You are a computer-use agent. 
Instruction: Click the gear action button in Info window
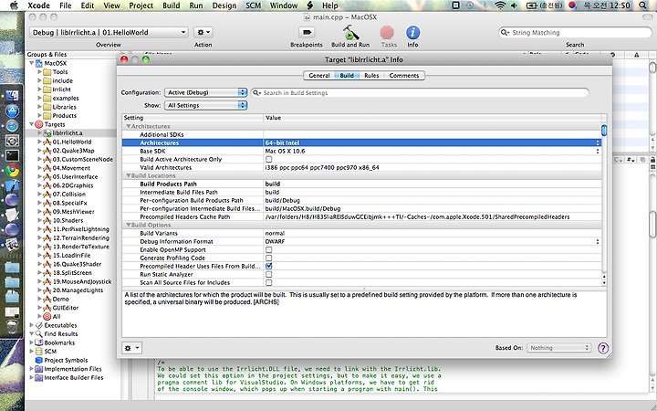click(131, 348)
